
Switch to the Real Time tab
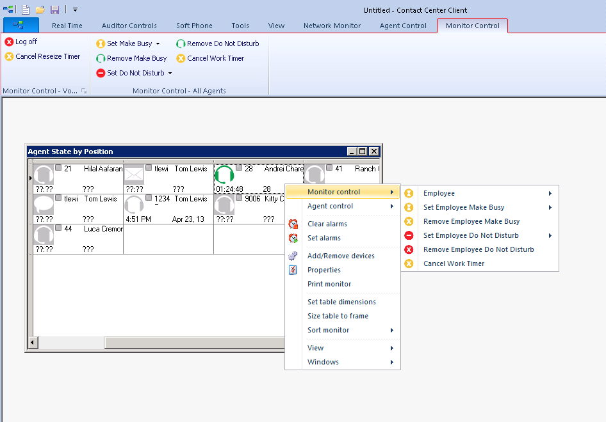67,26
